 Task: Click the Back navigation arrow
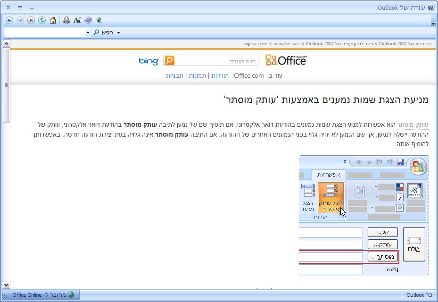(9, 20)
